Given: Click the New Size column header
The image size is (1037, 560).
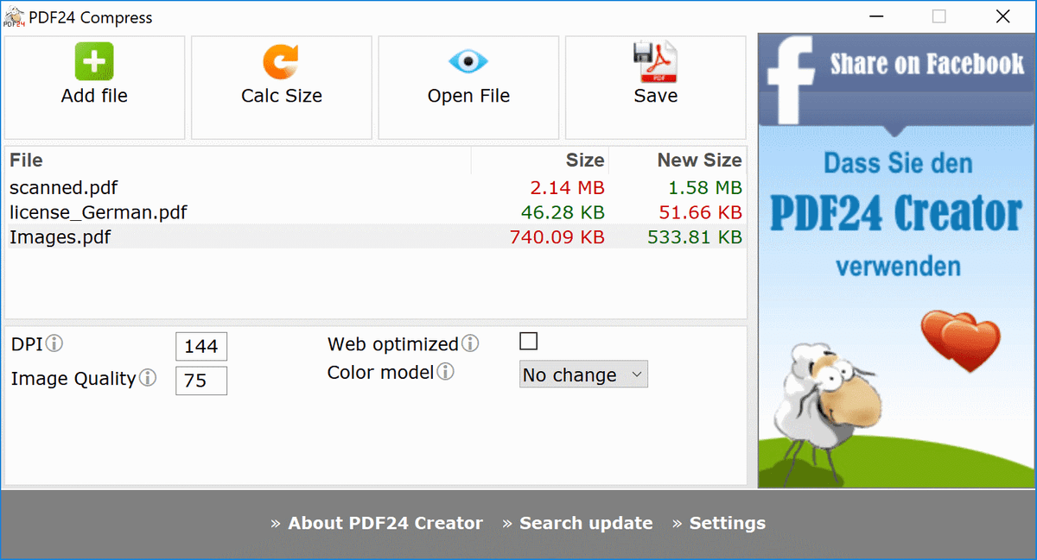Looking at the screenshot, I should (x=698, y=160).
